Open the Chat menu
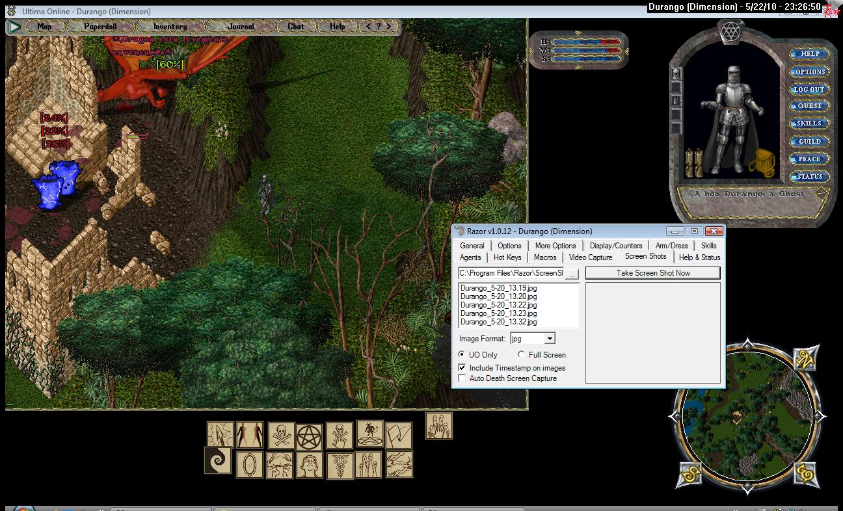The image size is (843, 511). click(x=296, y=27)
